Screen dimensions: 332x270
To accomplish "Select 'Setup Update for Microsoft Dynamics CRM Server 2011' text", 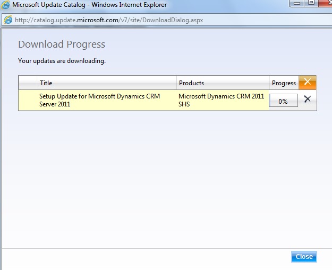I will (99, 100).
